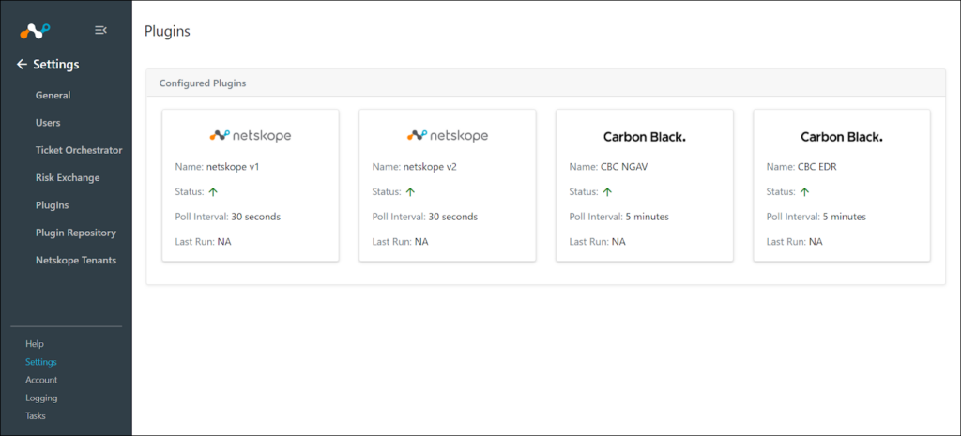Open the Account link
Viewport: 961px width, 436px height.
(x=41, y=380)
